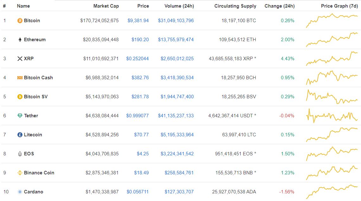
Task: Sort by the Change (24h) column header
Action: coord(280,6)
